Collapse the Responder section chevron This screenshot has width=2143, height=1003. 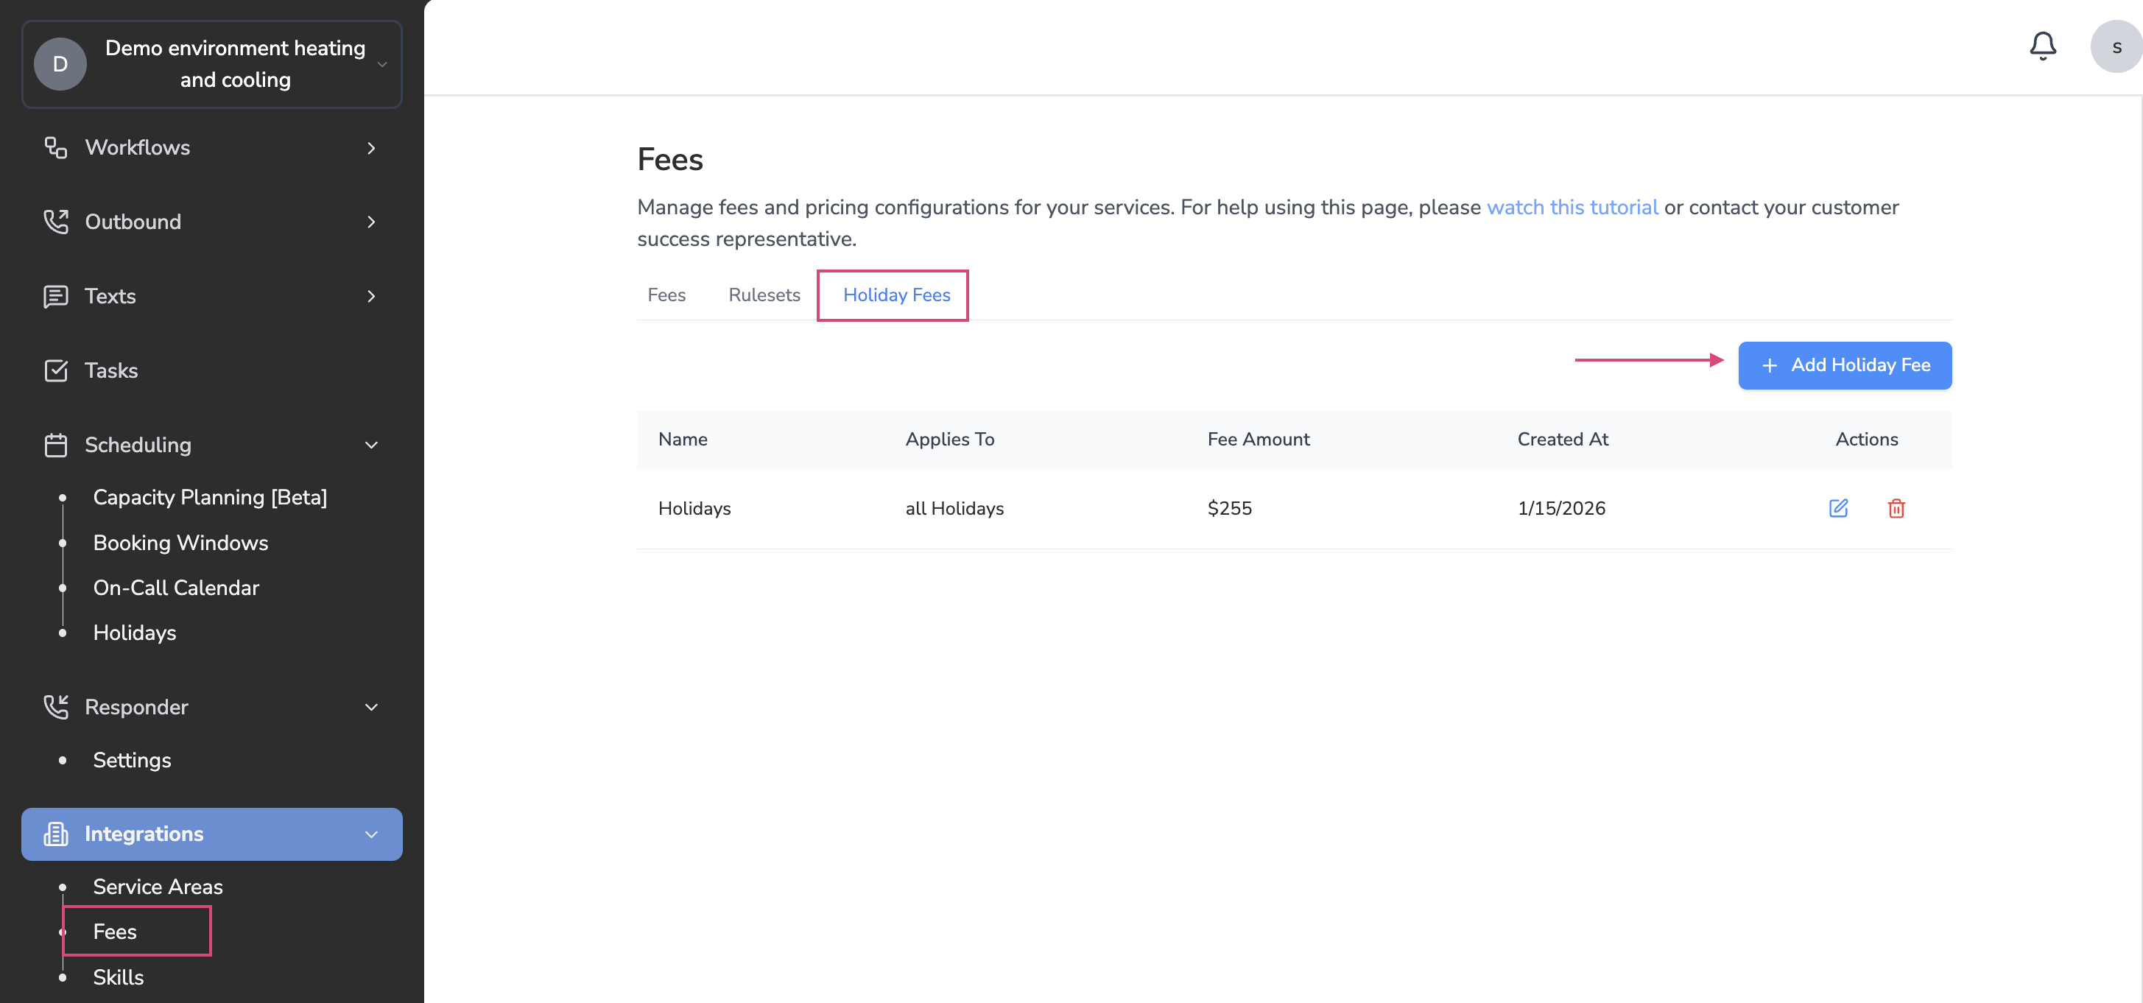(371, 707)
